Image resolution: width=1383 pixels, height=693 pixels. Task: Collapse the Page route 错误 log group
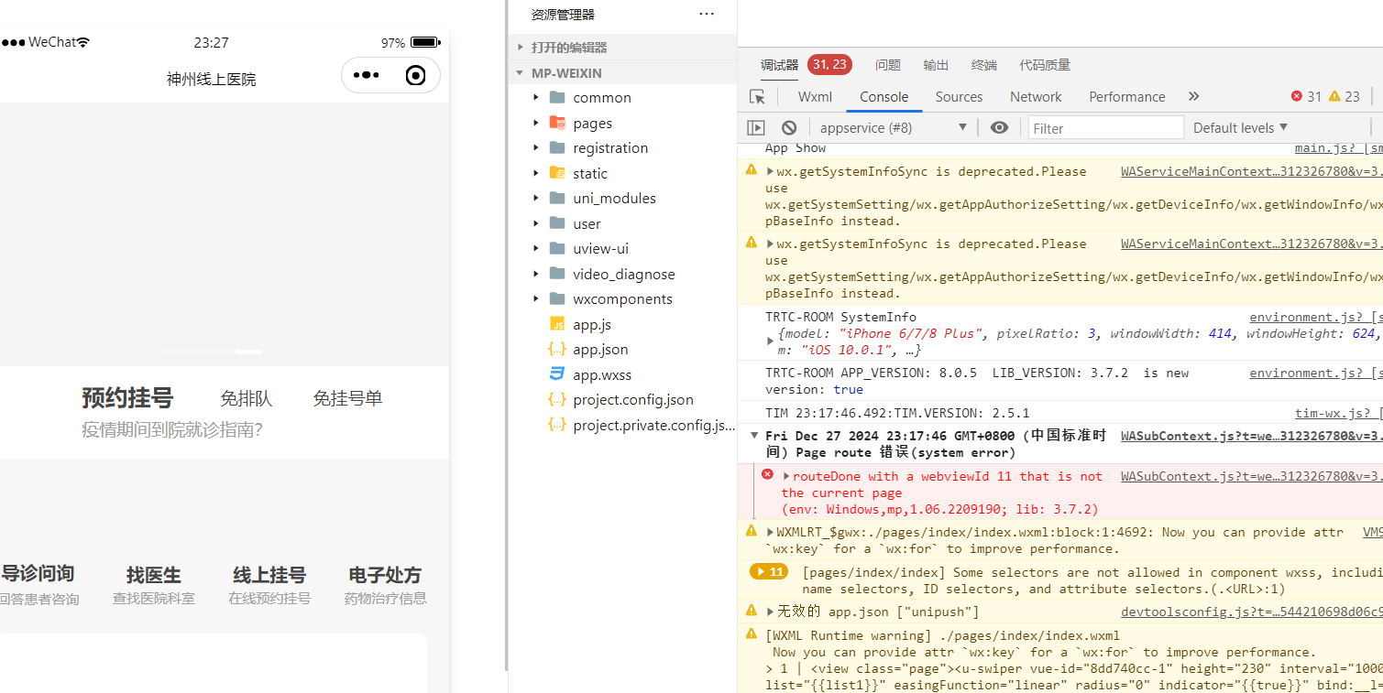(x=754, y=436)
